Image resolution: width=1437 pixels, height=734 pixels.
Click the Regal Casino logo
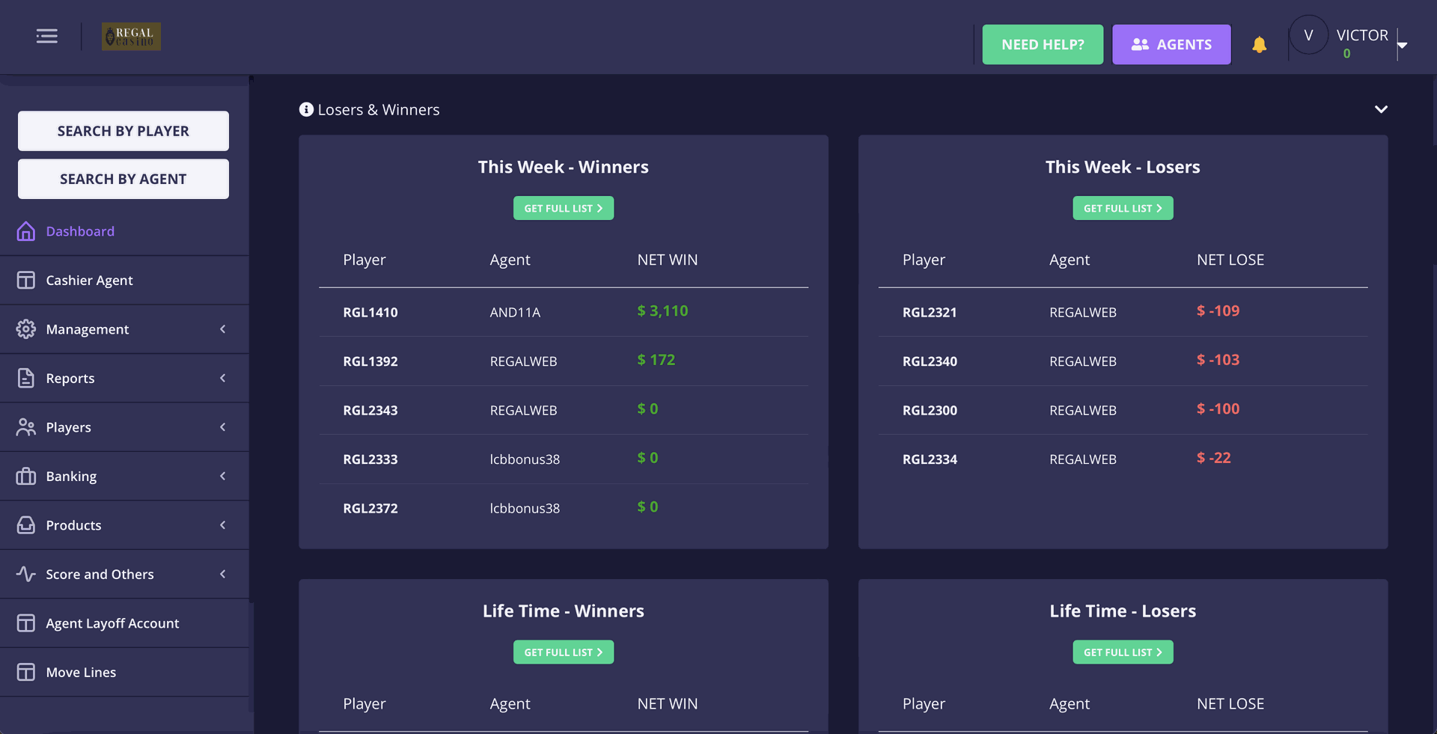[131, 37]
